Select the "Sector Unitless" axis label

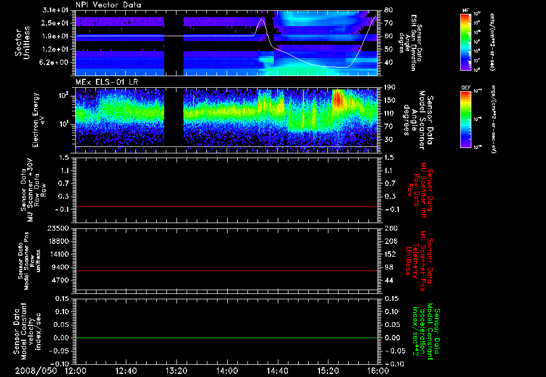[22, 43]
